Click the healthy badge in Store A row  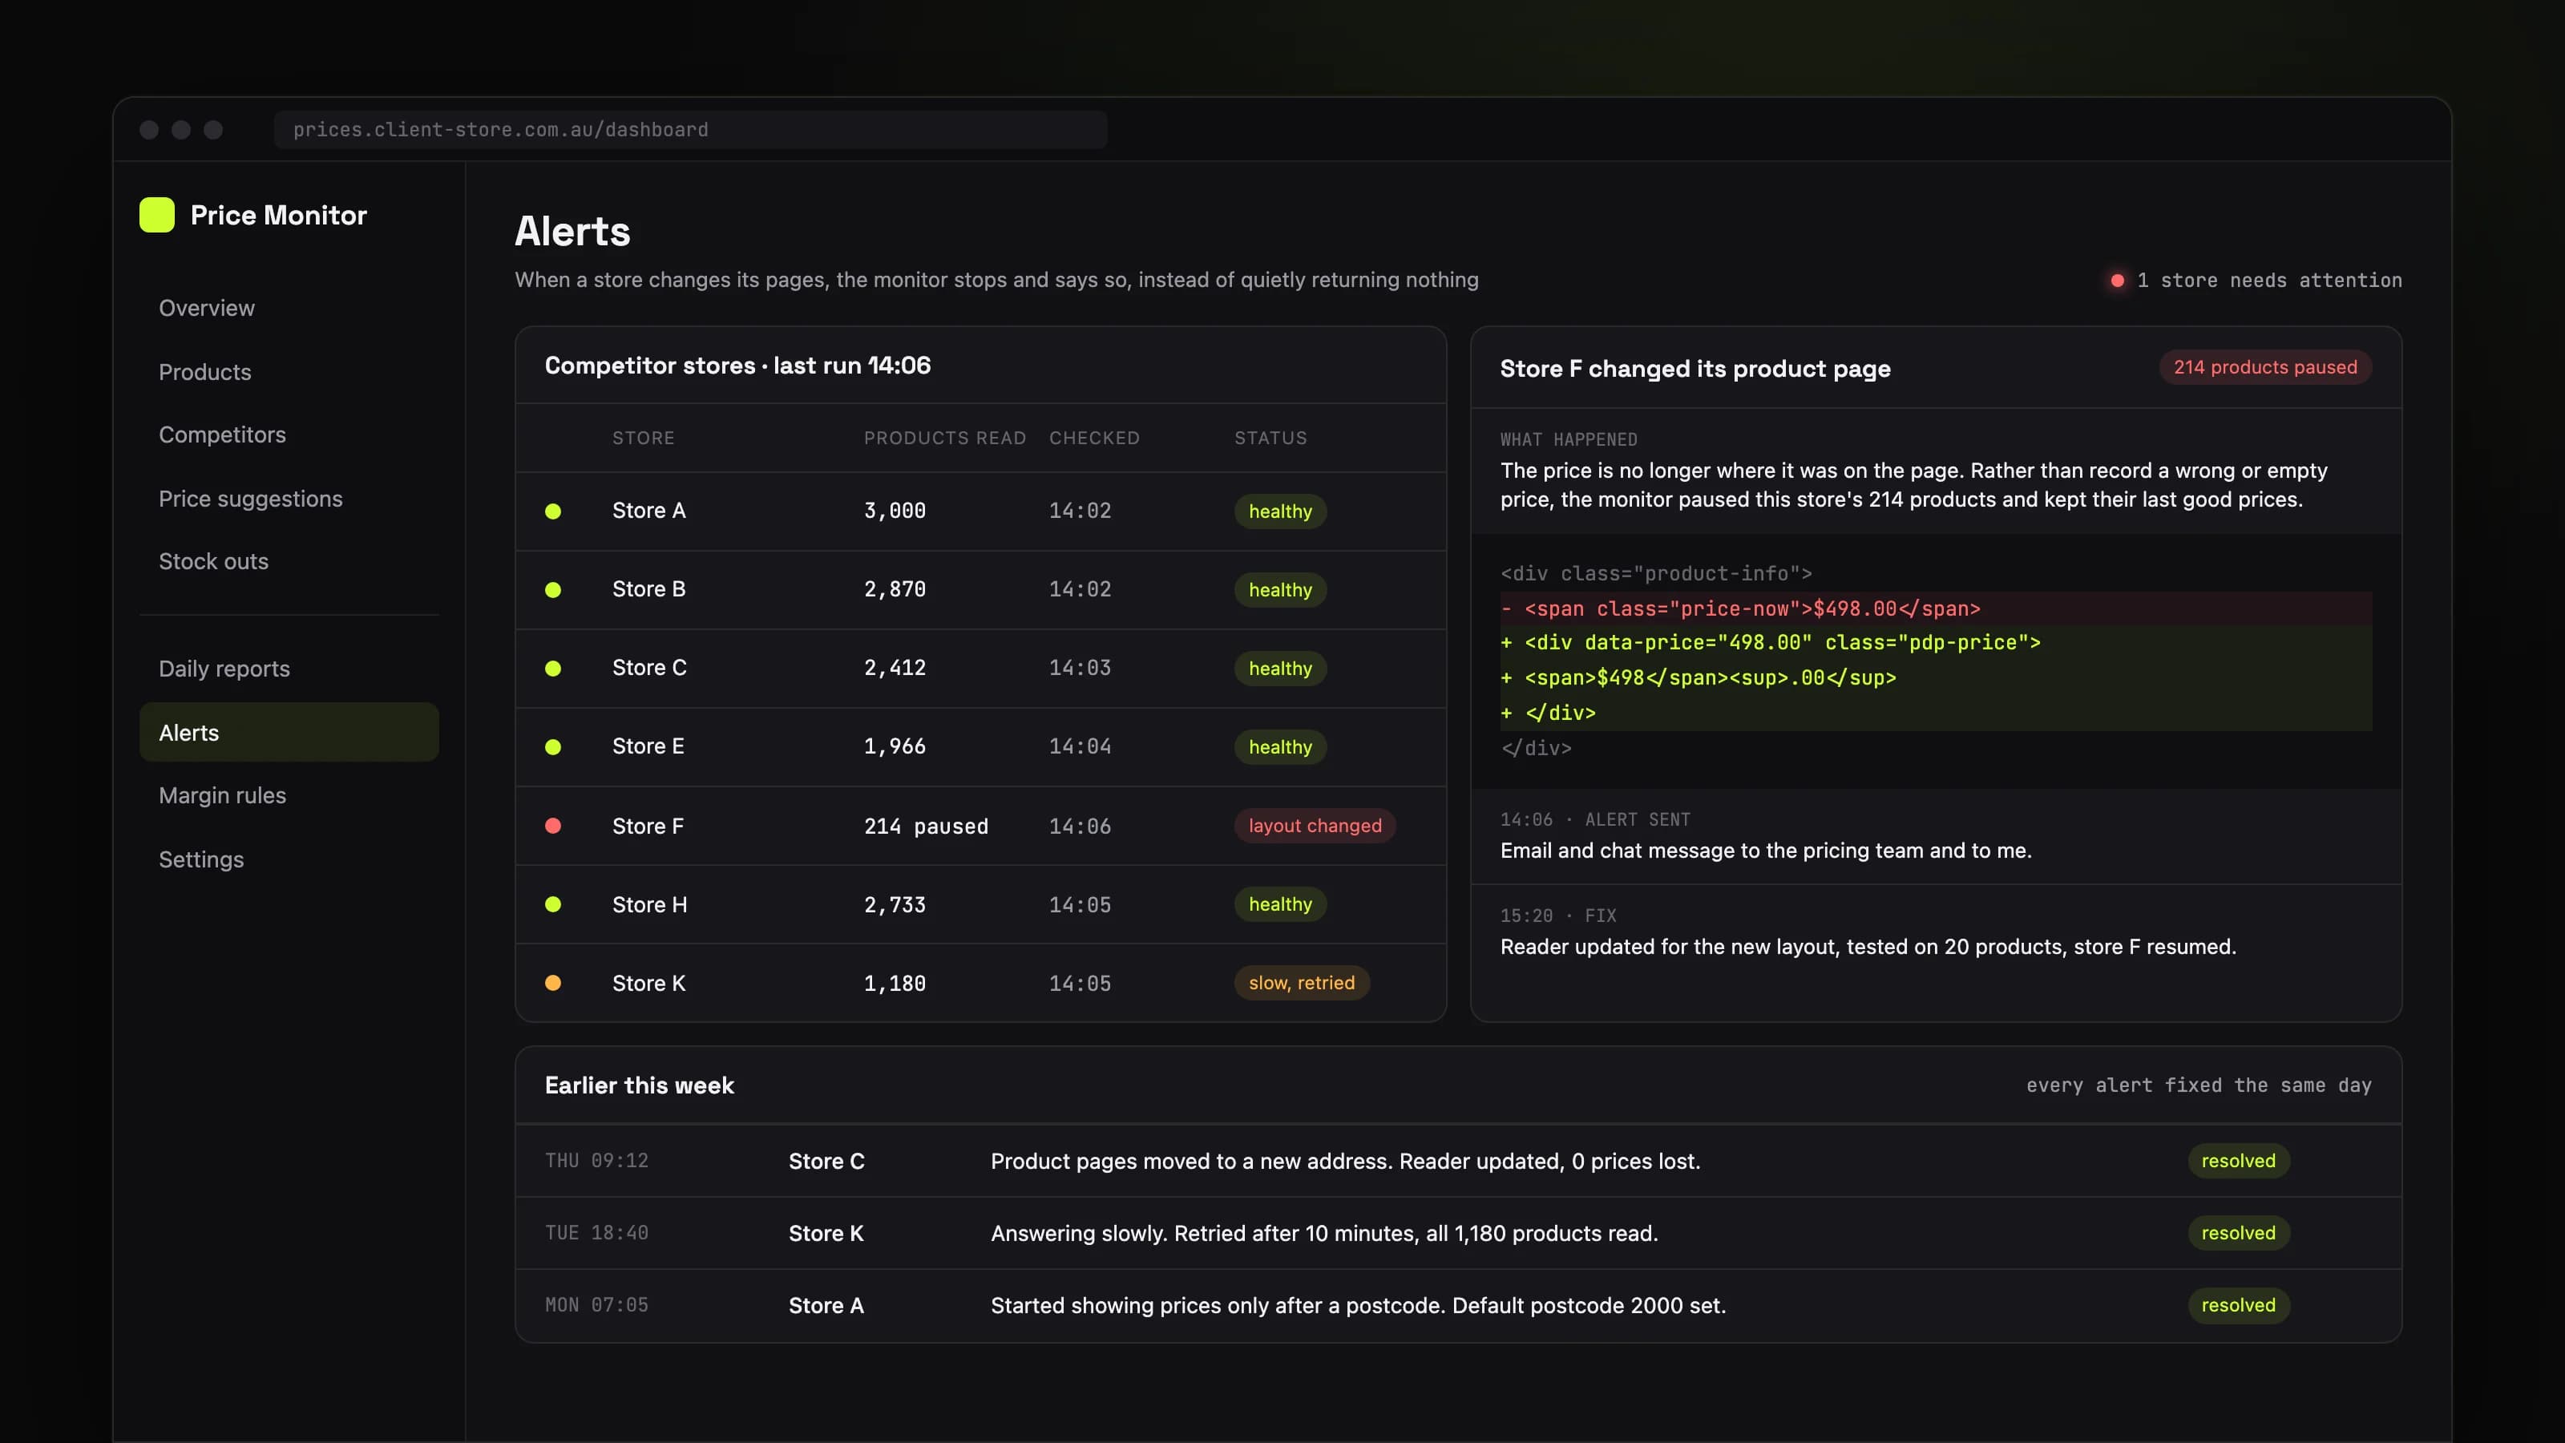[x=1279, y=511]
